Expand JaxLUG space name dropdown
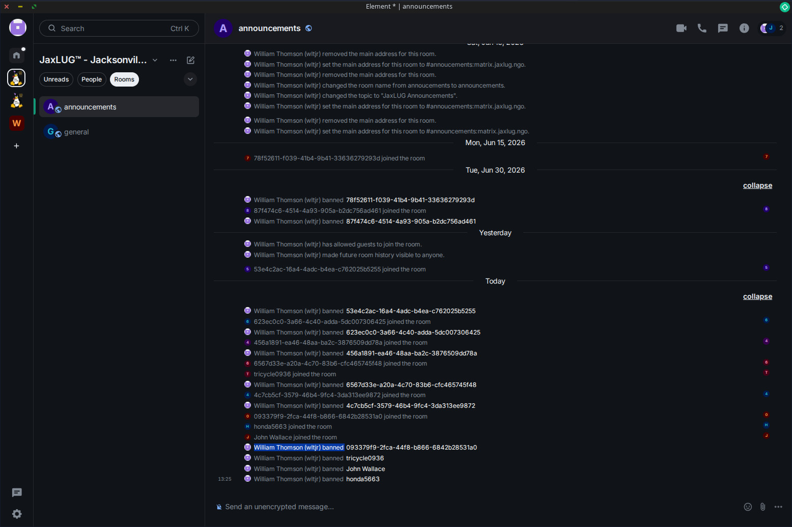The height and width of the screenshot is (527, 792). 155,60
